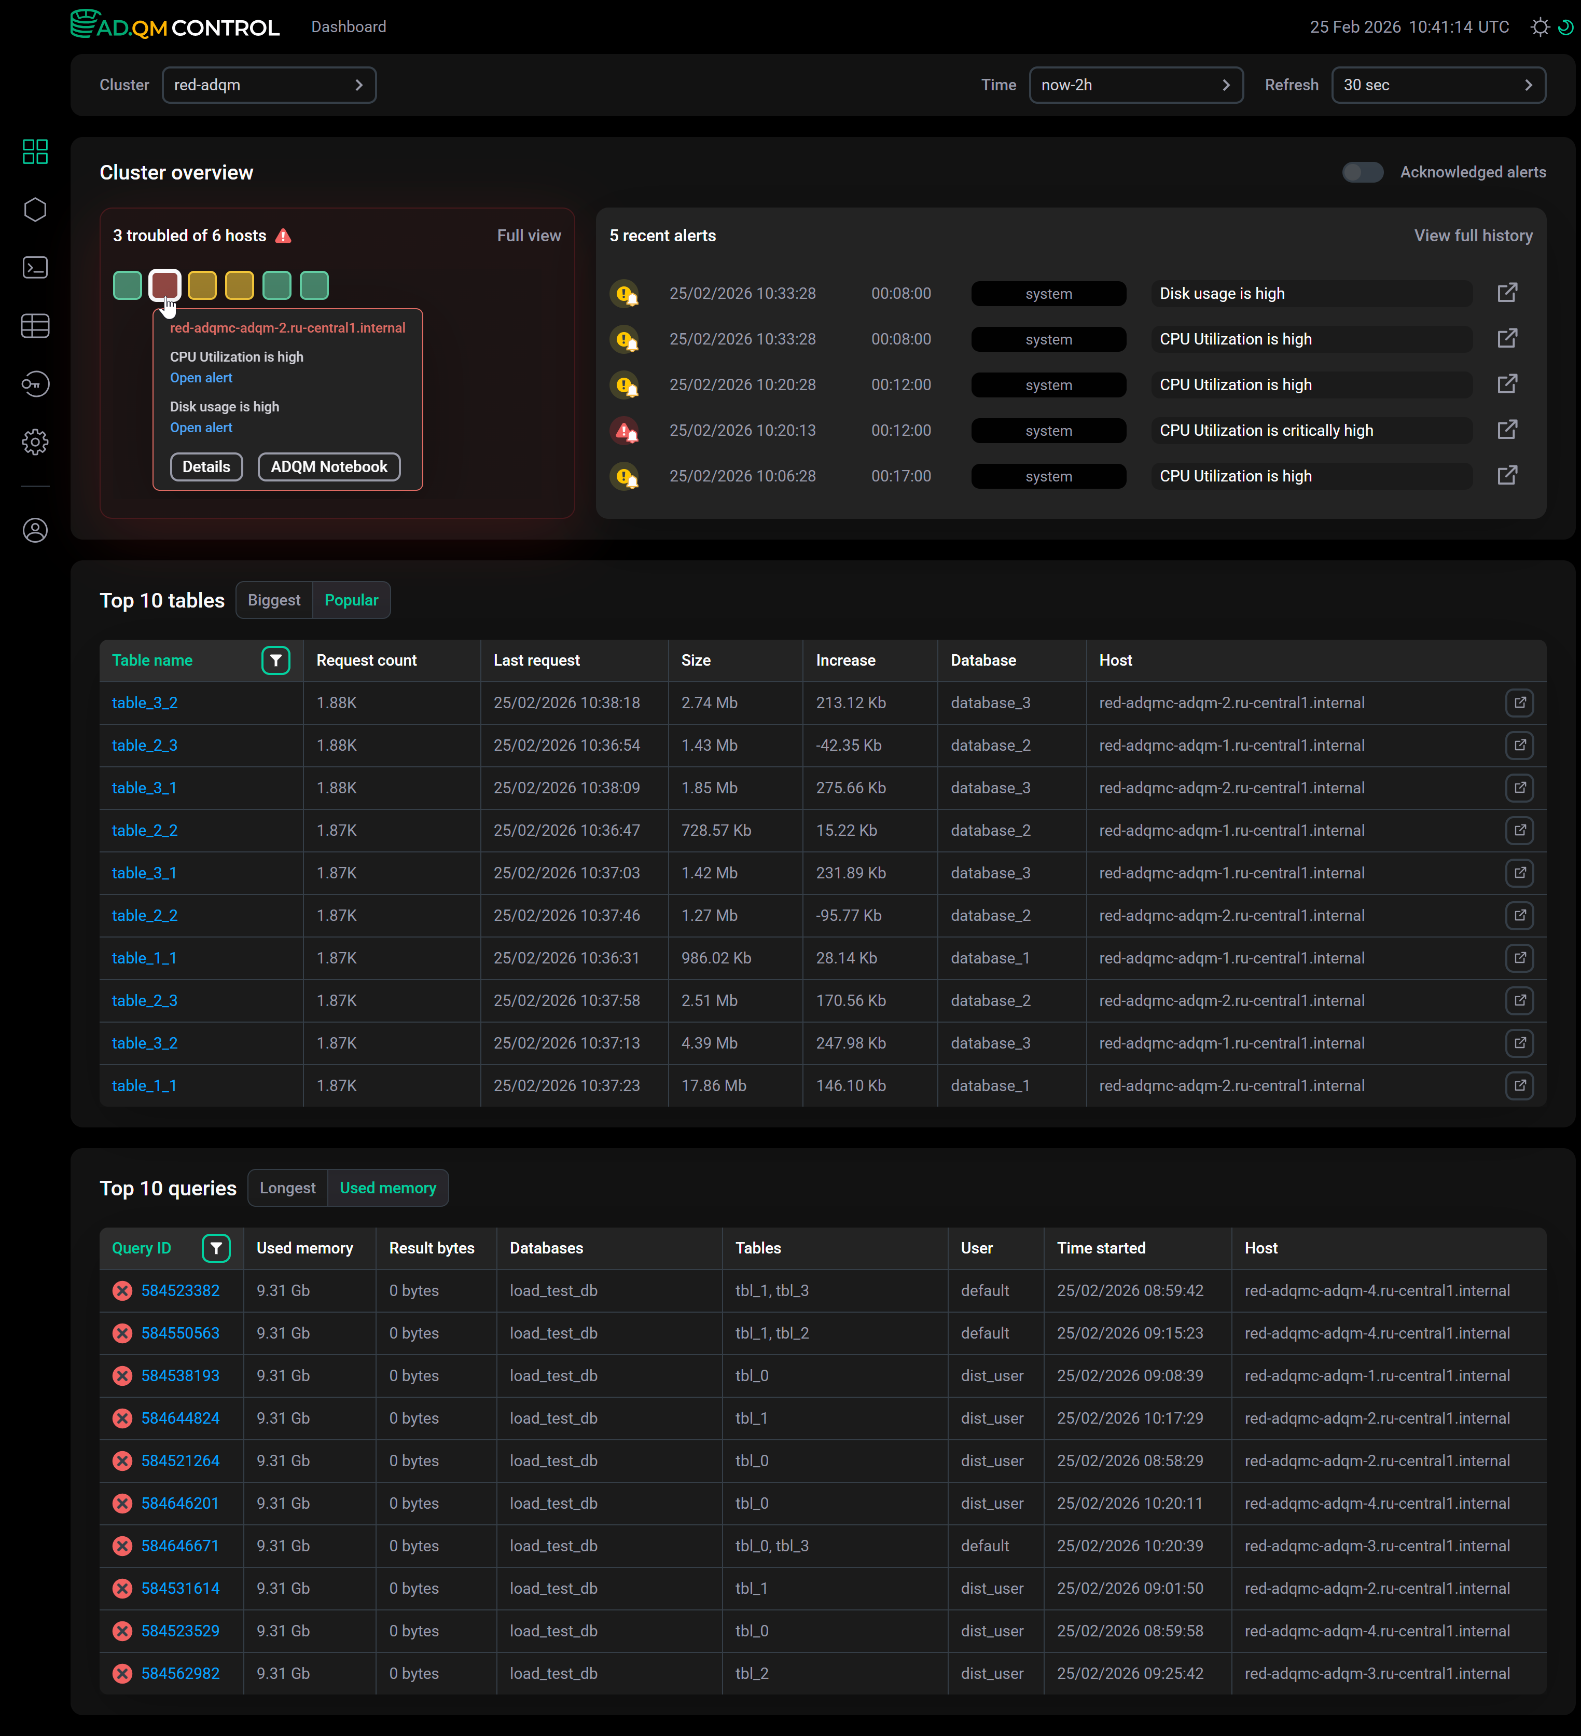Click the -95.77 Kb increase value
The height and width of the screenshot is (1736, 1581).
click(849, 915)
